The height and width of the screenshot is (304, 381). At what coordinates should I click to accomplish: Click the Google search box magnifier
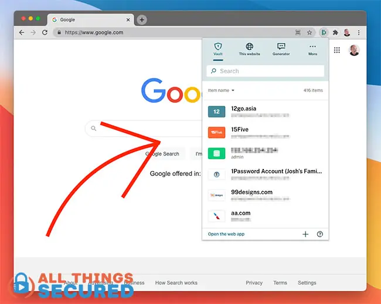click(x=94, y=128)
